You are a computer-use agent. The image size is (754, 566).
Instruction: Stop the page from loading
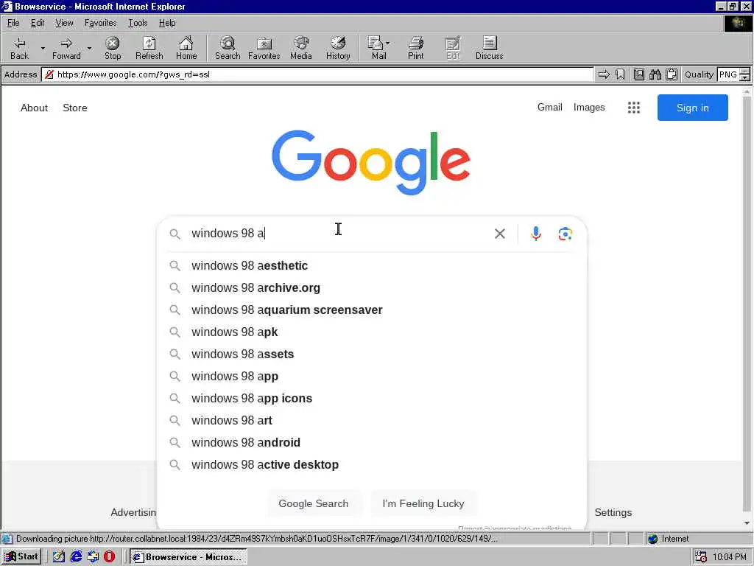click(x=113, y=48)
